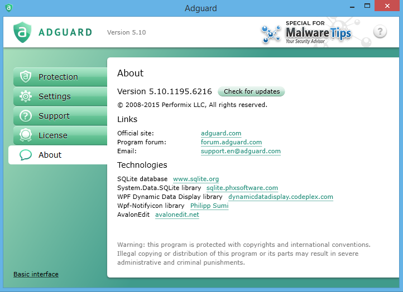This screenshot has height=292, width=403.
Task: Click the 'System.Data.SQLite library' label
Action: point(159,188)
